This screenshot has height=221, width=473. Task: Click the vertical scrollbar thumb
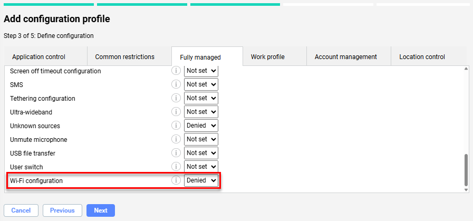(466, 170)
